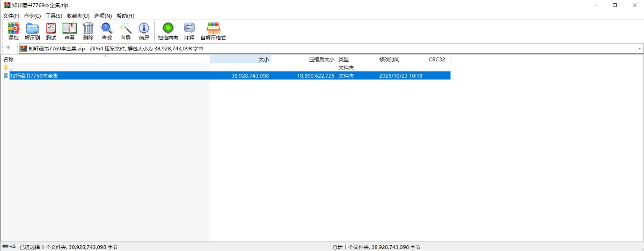Screen dimensions: 644x251
Task: Open the Find (查找) magnifier tool
Action: 107,31
